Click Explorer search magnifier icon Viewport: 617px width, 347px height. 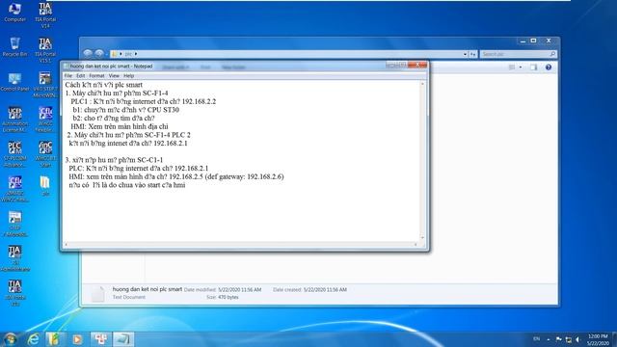point(552,54)
